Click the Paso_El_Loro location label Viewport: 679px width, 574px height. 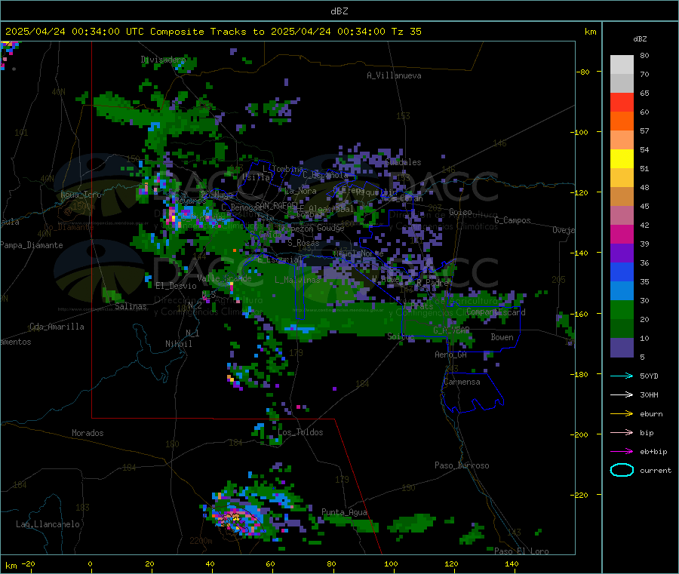pyautogui.click(x=521, y=551)
